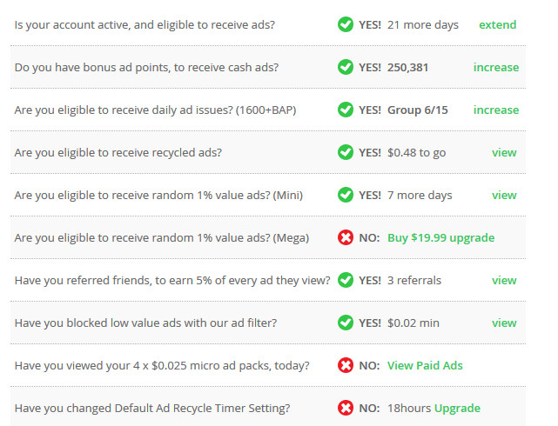The height and width of the screenshot is (426, 558).
Task: Open view link beside 7 more days
Action: pos(504,196)
